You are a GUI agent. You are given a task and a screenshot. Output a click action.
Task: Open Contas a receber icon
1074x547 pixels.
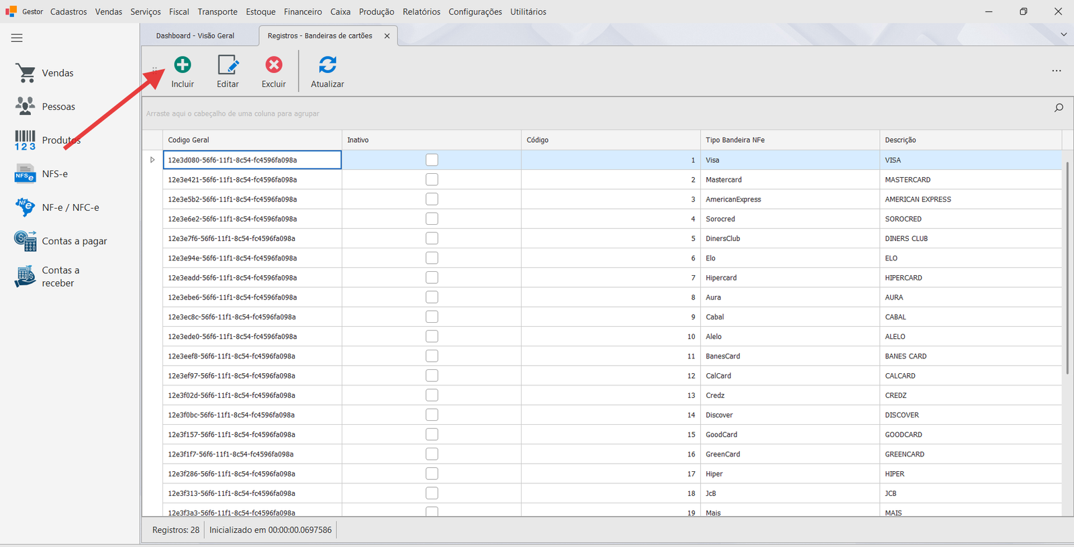pyautogui.click(x=26, y=276)
